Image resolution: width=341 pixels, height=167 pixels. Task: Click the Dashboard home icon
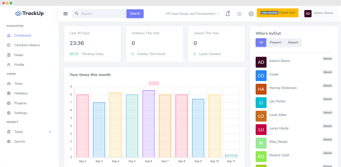(x=9, y=35)
